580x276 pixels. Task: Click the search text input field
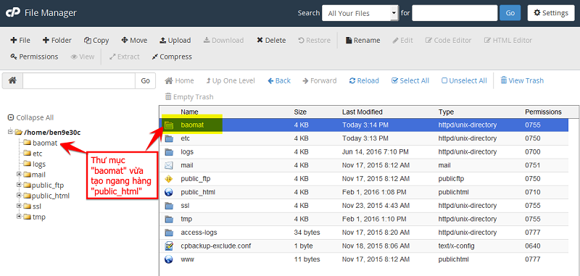(x=455, y=13)
